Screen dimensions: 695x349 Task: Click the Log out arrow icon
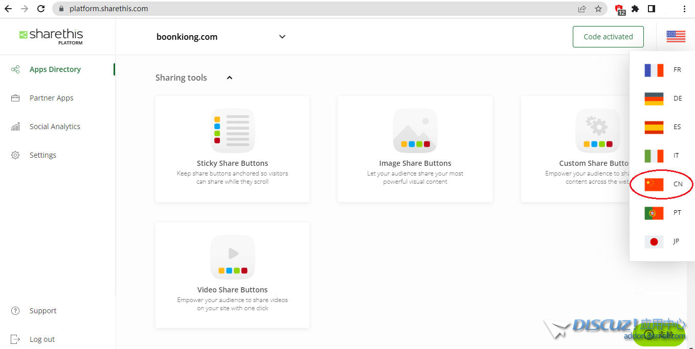point(15,339)
